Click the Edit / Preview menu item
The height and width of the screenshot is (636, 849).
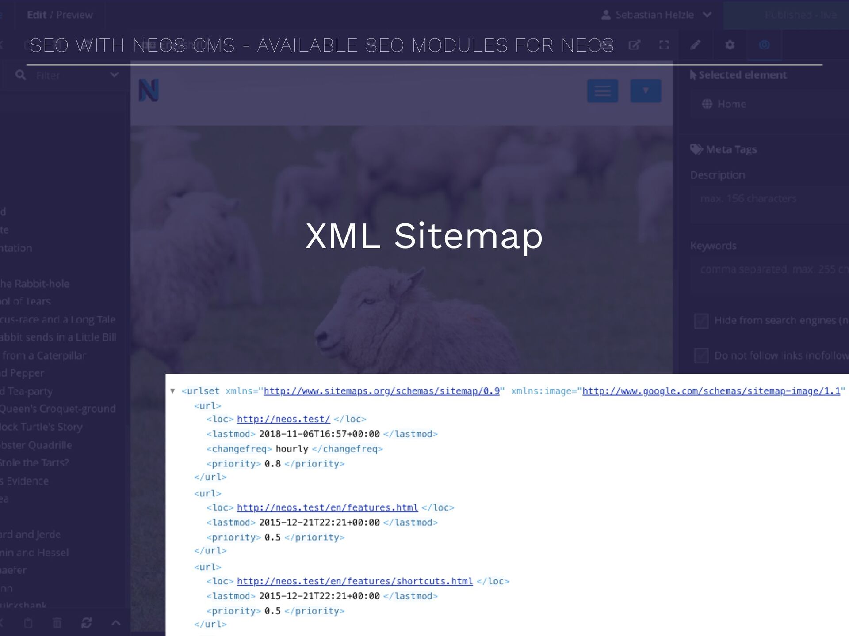(60, 15)
